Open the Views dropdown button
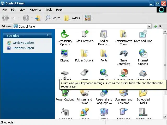 click(x=88, y=18)
